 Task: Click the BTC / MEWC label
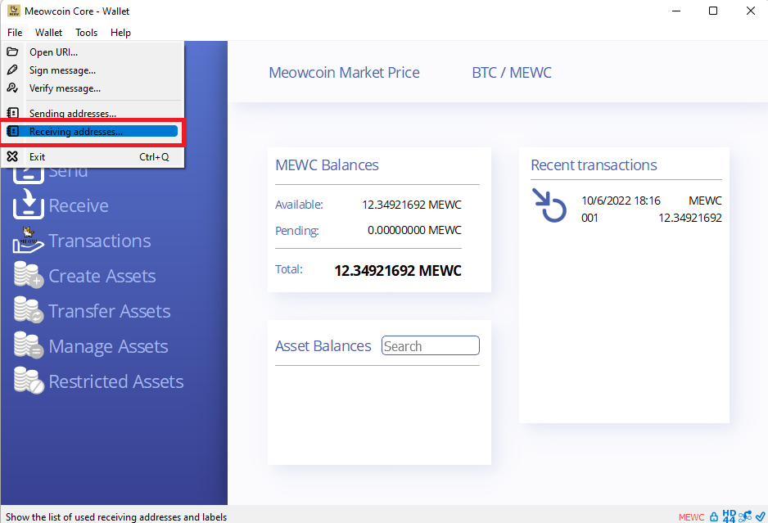pos(512,73)
